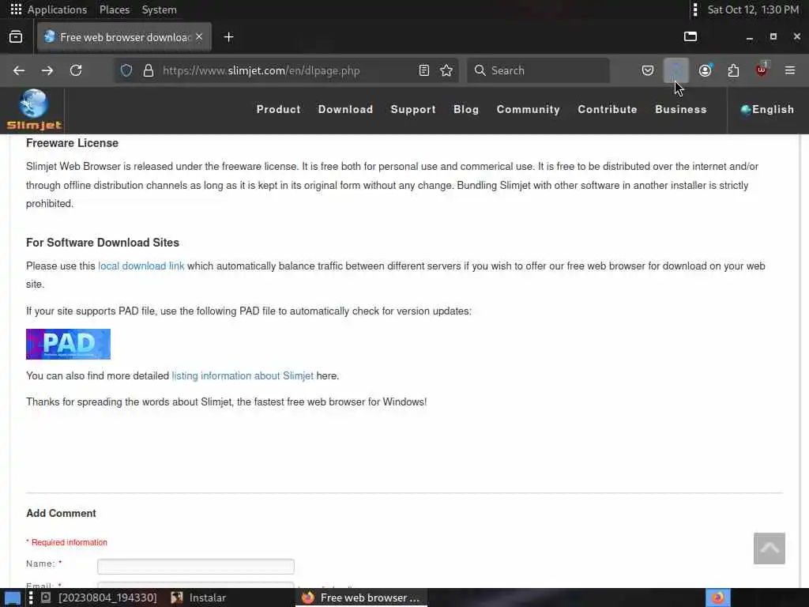The image size is (809, 607).
Task: Bookmark this page with the star
Action: 446,70
